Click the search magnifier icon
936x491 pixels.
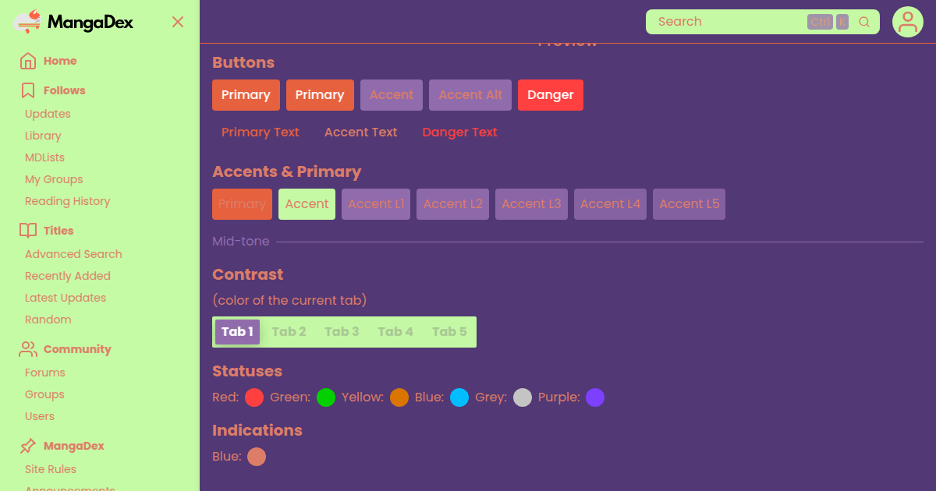click(864, 22)
